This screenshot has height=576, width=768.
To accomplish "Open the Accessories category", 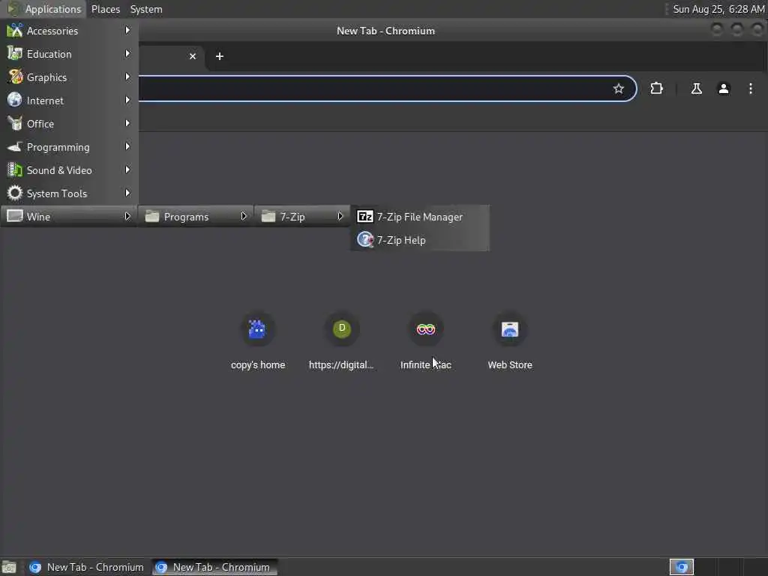I will 68,31.
